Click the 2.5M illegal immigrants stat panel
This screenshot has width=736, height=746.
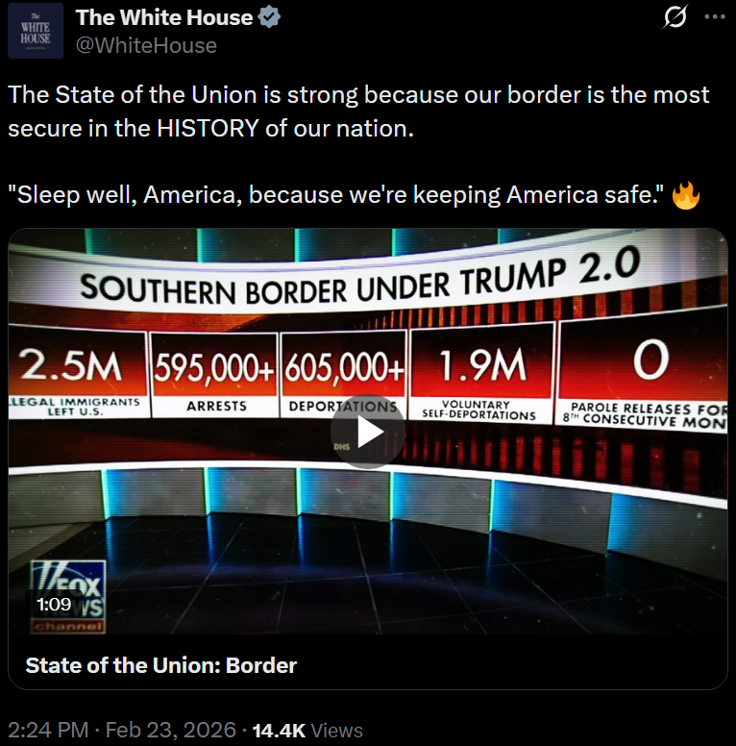coord(78,373)
